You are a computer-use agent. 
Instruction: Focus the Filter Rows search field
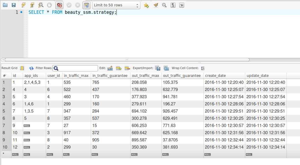(x=75, y=68)
